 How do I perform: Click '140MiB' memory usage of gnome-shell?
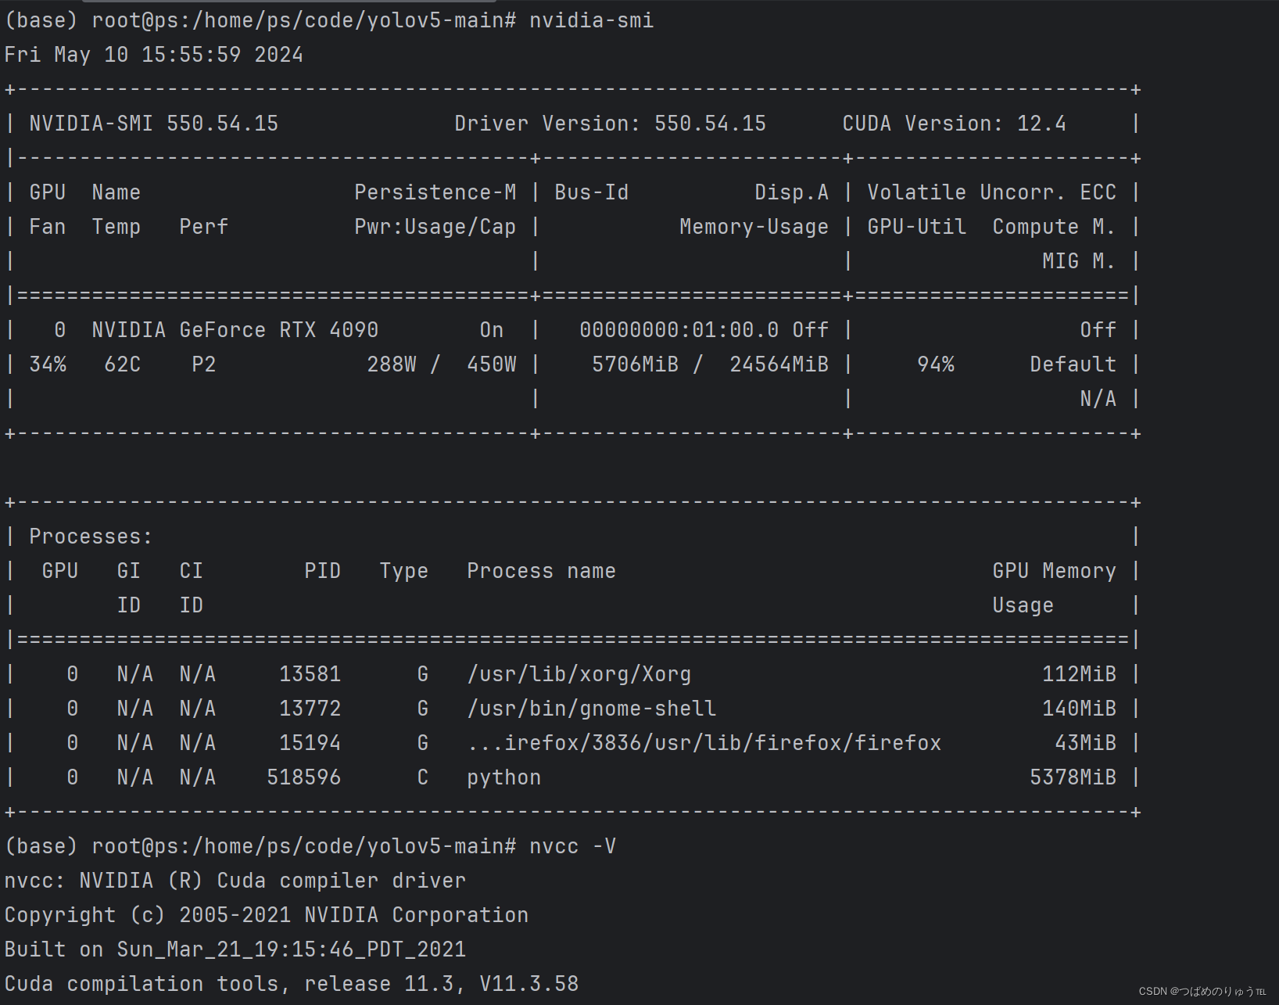(x=1080, y=709)
